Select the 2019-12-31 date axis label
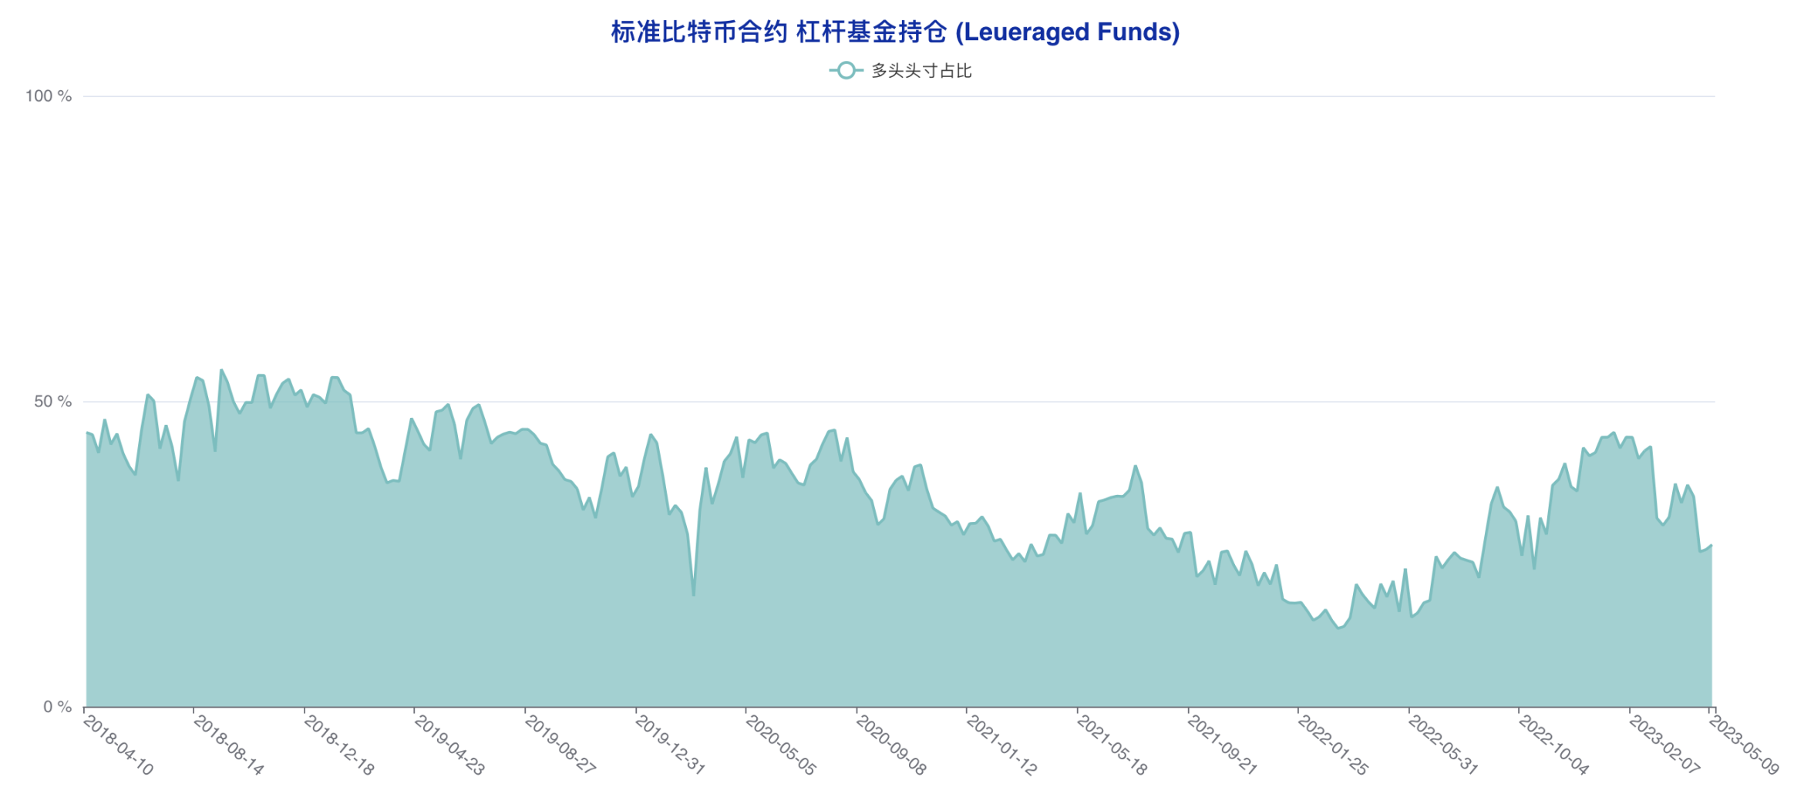Image resolution: width=1804 pixels, height=794 pixels. (x=670, y=745)
